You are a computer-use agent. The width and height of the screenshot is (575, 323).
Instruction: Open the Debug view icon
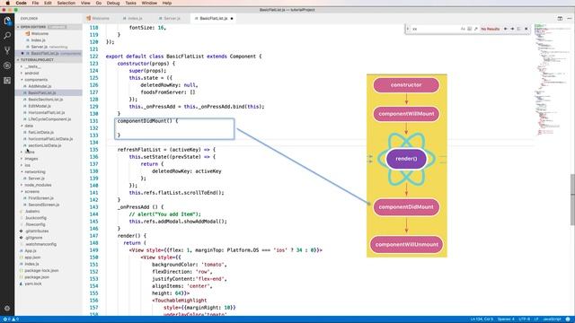(7, 65)
